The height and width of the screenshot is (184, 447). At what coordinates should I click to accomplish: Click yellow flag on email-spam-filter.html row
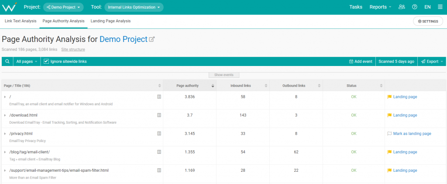click(389, 170)
